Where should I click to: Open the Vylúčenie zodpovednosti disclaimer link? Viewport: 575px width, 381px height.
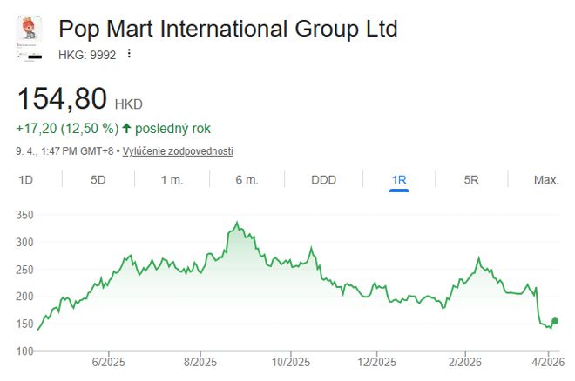(x=177, y=151)
